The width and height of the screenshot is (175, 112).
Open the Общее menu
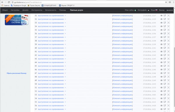point(5,10)
